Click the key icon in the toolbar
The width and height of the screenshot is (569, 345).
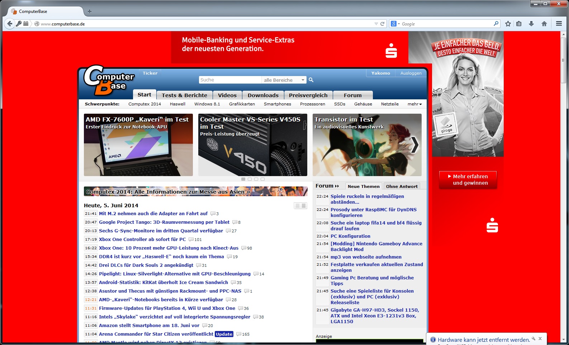(x=19, y=24)
